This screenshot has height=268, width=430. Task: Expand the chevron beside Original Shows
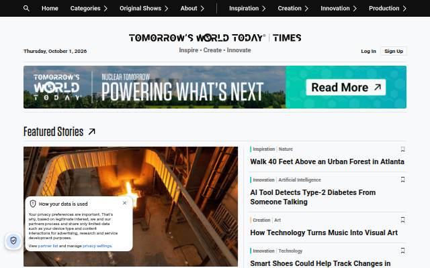tap(166, 9)
